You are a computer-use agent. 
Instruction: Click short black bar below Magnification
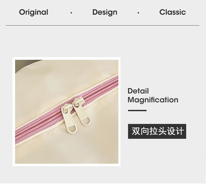(137, 111)
